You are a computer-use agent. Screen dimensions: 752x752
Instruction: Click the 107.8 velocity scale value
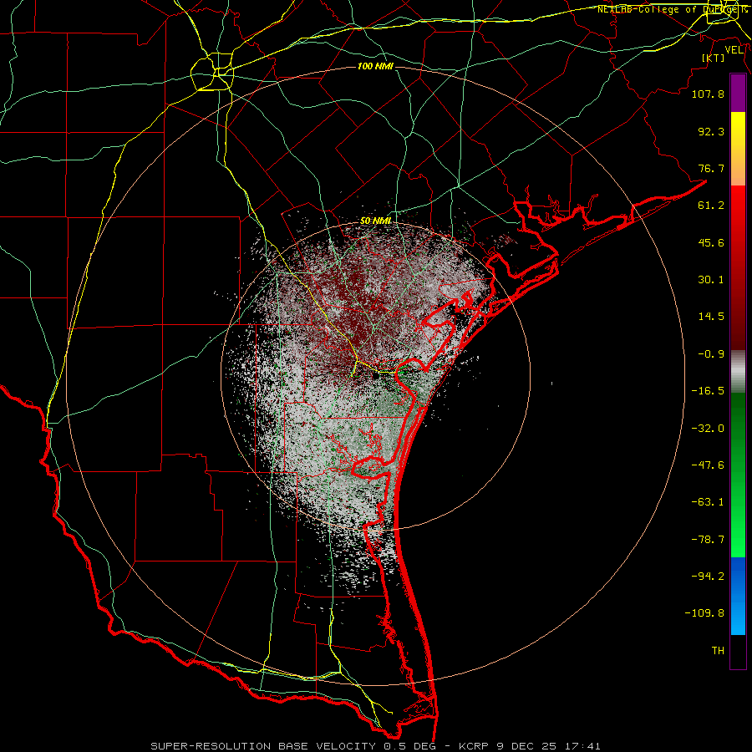708,94
